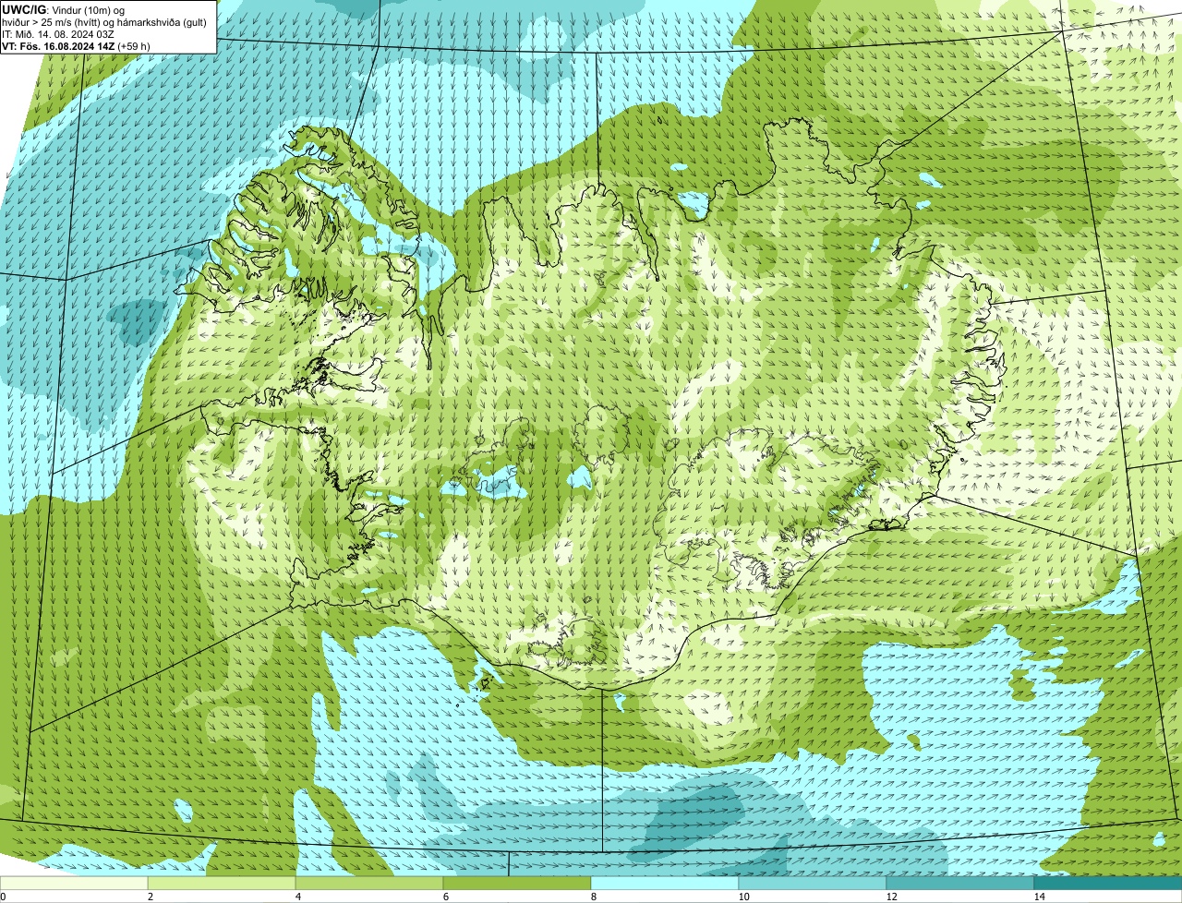The image size is (1182, 903).
Task: Click the legend swatch between 2 and 4
Action: coord(222,883)
